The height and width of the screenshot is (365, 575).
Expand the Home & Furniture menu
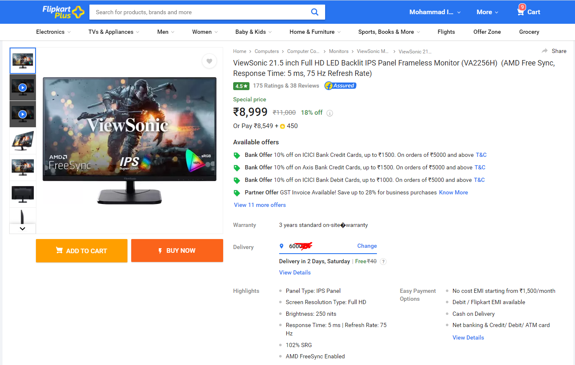(315, 32)
